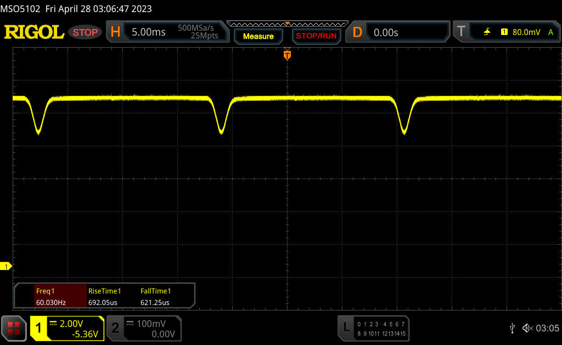Select the orange H horizontal icon
The image size is (562, 345).
pos(115,32)
